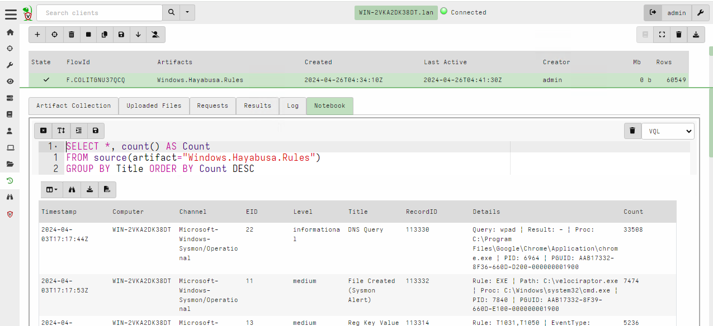
Task: Open the VQL cell type dropdown
Action: (x=668, y=131)
